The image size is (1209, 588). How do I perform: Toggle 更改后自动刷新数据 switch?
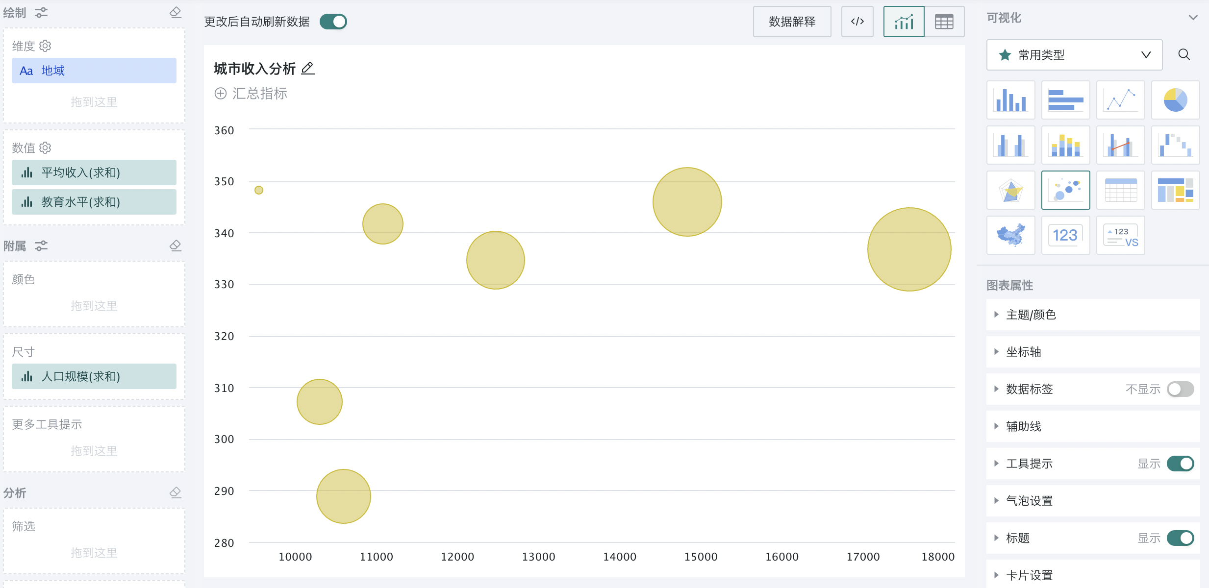pyautogui.click(x=333, y=22)
